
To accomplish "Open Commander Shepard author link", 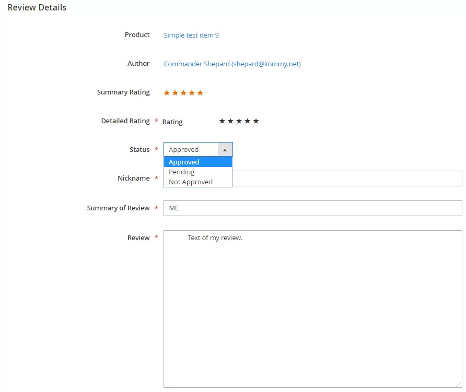I will point(232,64).
